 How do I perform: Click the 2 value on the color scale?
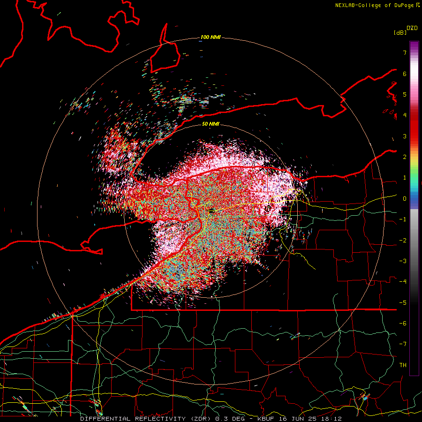405,157
